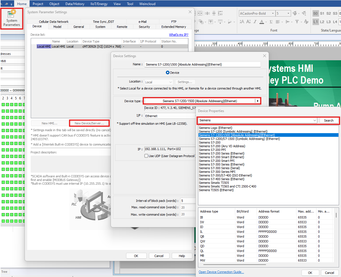
Task: Click the italic text formatting icon
Action: pyautogui.click(x=256, y=22)
